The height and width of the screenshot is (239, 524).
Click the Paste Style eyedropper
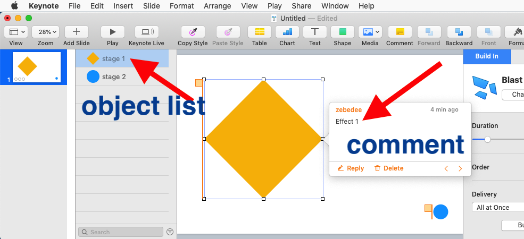[228, 32]
